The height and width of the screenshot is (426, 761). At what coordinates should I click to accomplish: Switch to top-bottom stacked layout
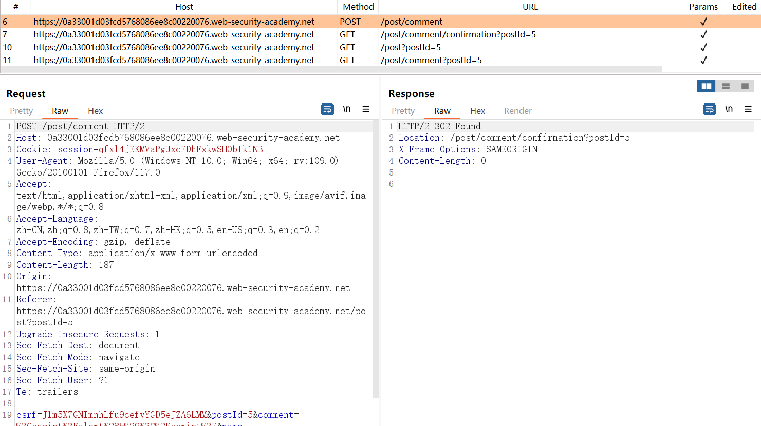click(726, 86)
